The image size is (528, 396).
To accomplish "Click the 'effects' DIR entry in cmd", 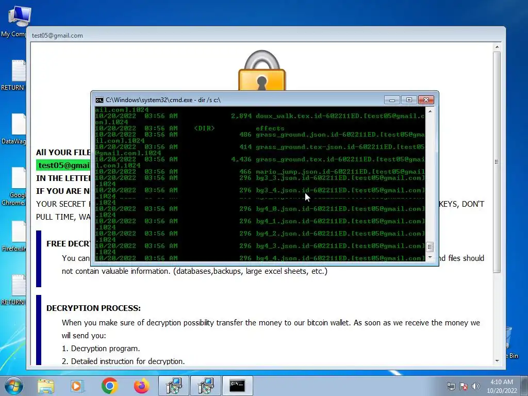I will [270, 128].
